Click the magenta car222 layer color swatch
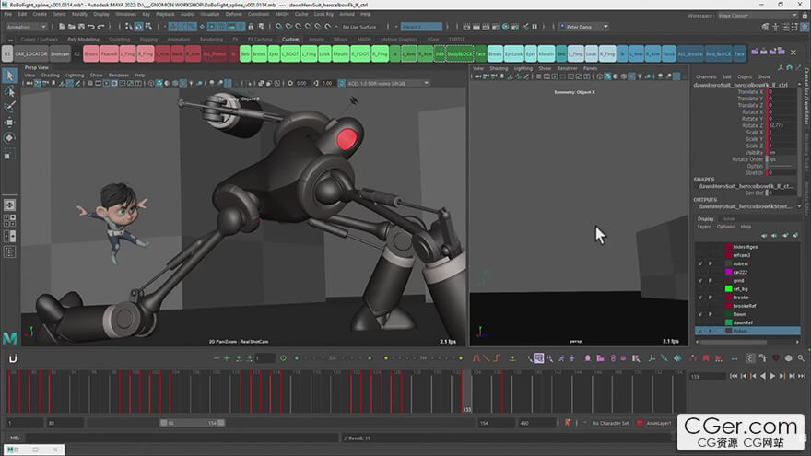The height and width of the screenshot is (456, 811). (x=729, y=272)
